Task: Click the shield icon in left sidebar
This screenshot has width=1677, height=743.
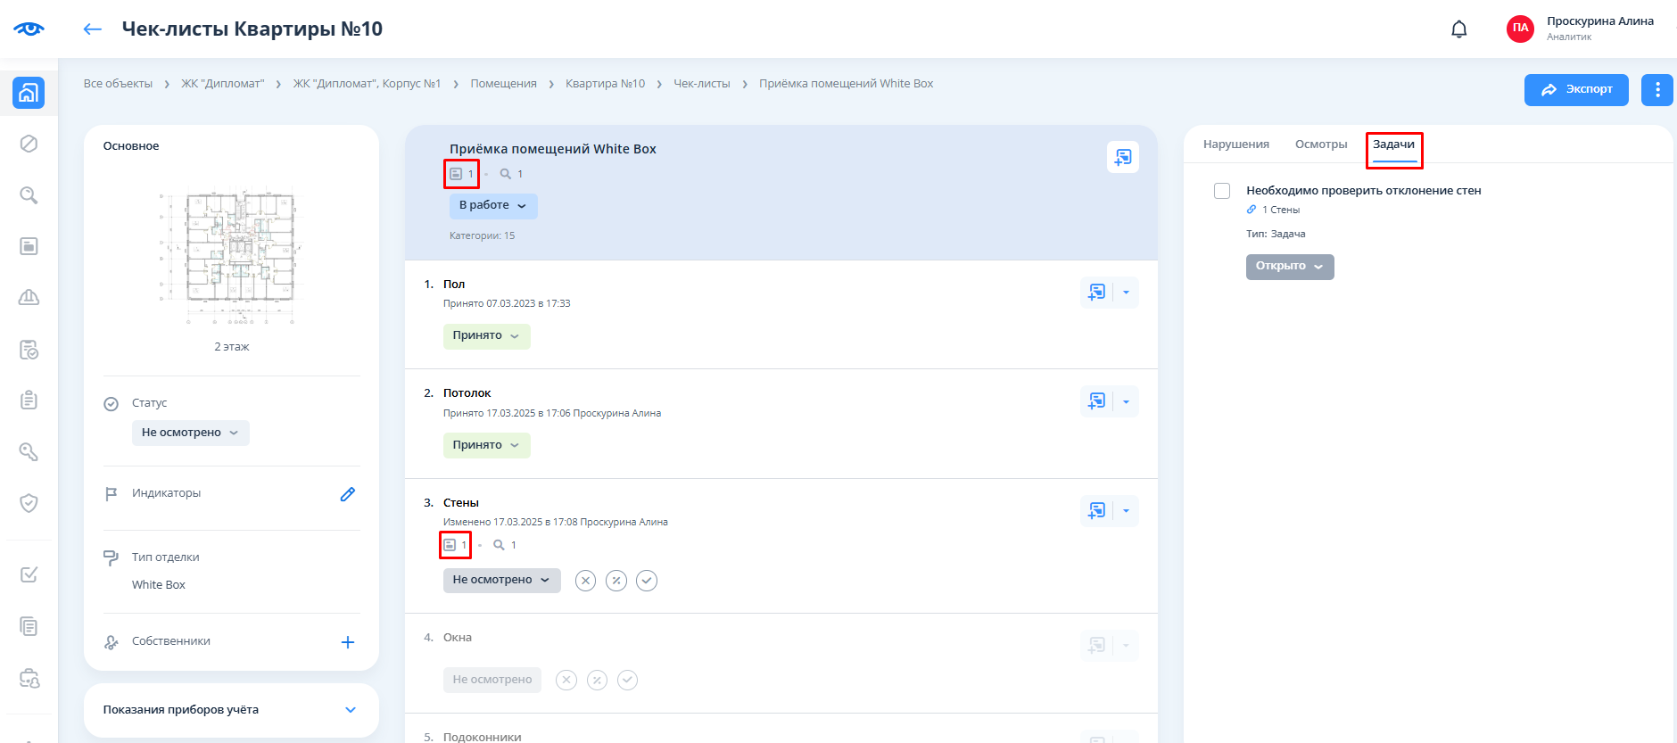Action: pos(29,503)
